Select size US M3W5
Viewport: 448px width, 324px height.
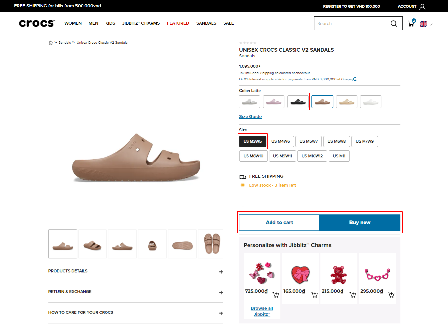[252, 141]
